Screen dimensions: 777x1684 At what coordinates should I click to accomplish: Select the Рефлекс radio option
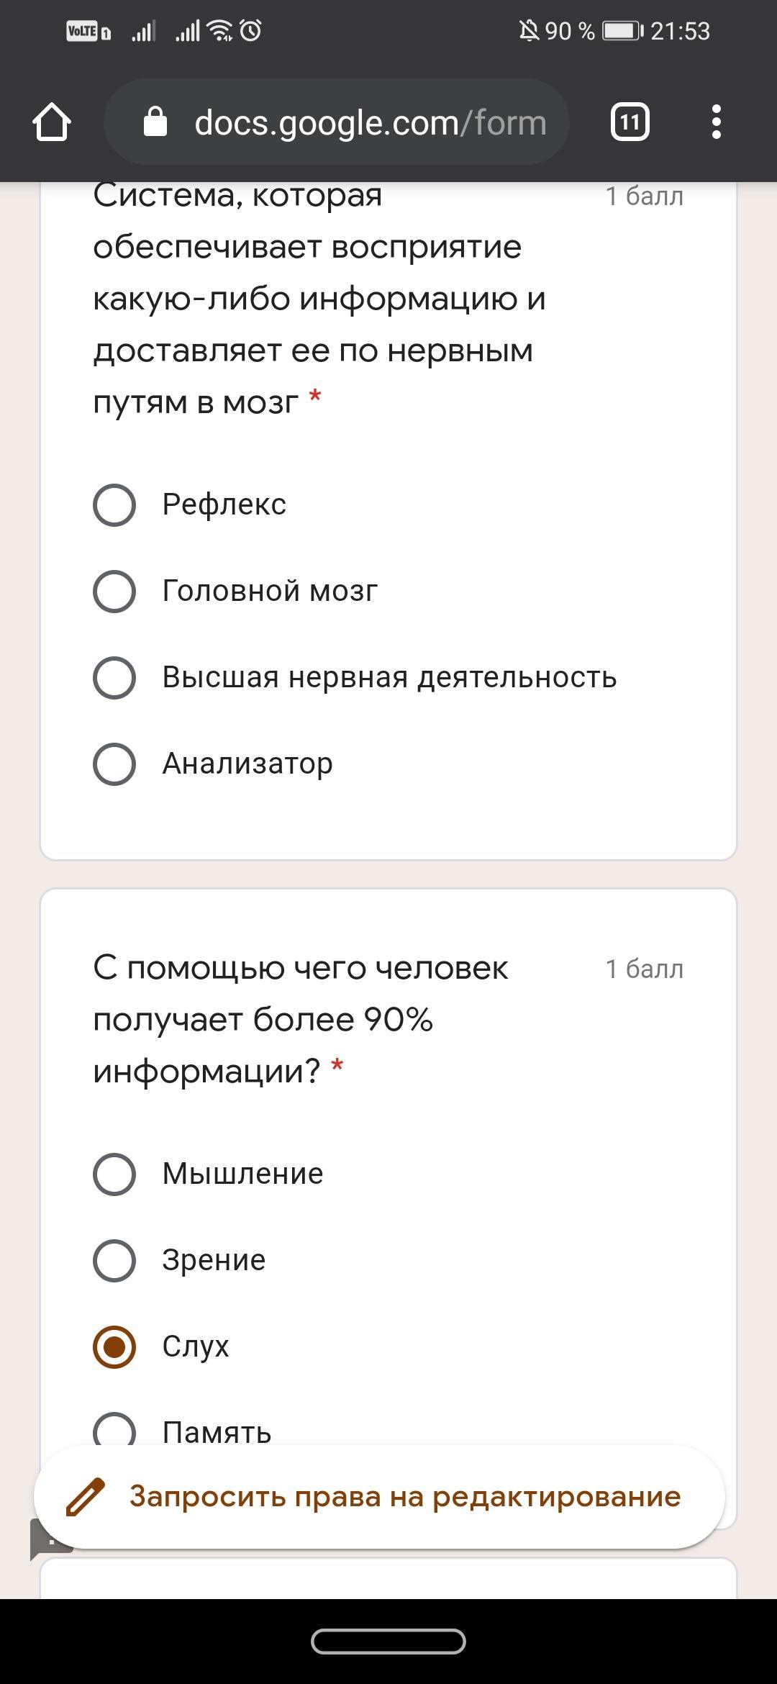pyautogui.click(x=114, y=504)
